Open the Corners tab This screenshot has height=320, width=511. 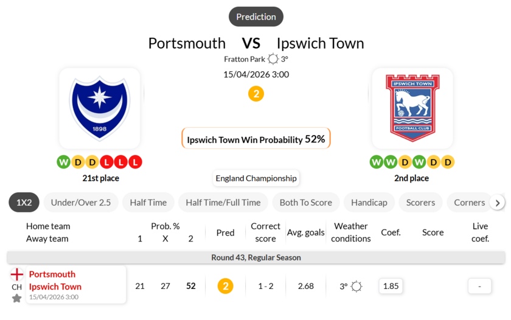(x=469, y=203)
